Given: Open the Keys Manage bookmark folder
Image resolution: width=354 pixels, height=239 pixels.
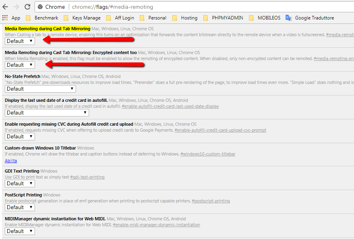Looking at the screenshot, I should [x=82, y=18].
